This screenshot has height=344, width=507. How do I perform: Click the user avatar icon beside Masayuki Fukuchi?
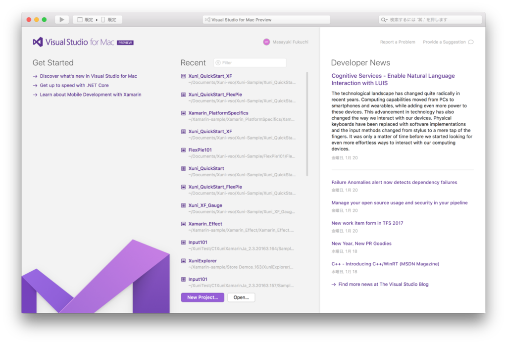click(x=266, y=42)
